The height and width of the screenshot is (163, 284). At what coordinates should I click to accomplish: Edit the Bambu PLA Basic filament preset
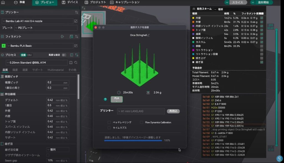pyautogui.click(x=76, y=46)
